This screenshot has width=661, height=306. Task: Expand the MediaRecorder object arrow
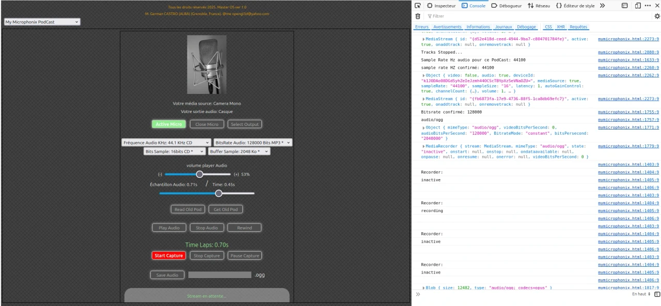(x=424, y=146)
